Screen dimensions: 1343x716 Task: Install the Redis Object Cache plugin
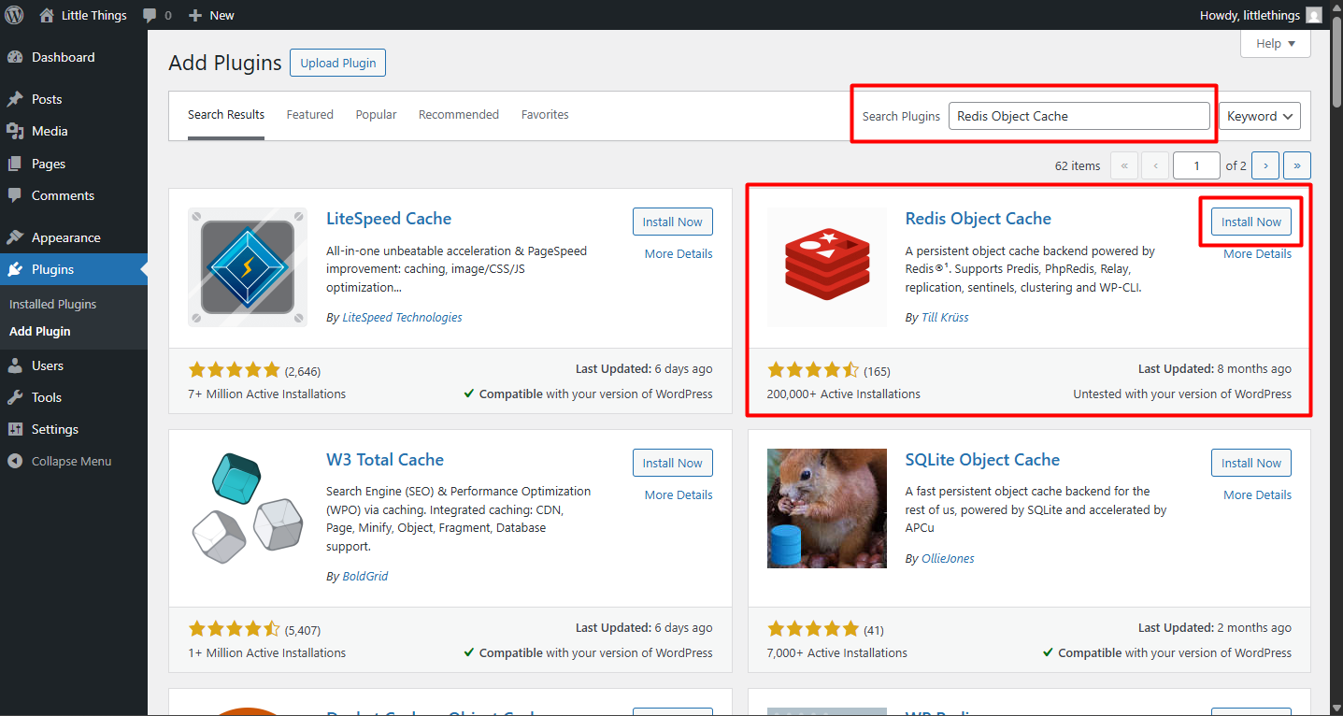pyautogui.click(x=1250, y=222)
